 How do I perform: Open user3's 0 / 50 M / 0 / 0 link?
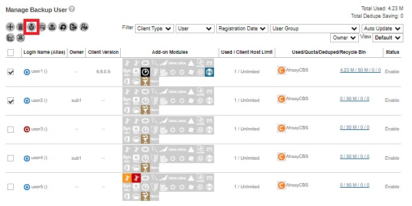(x=354, y=128)
